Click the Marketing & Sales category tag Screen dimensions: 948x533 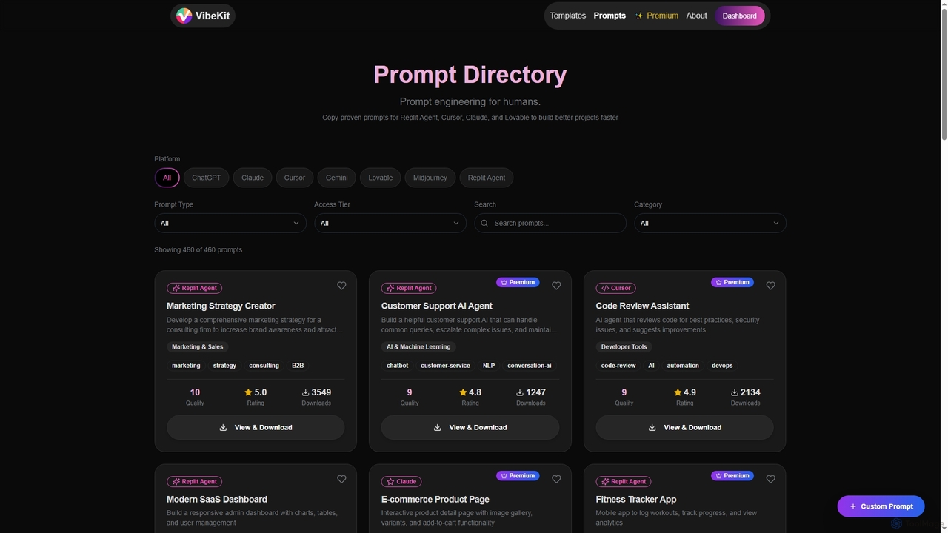pos(198,346)
